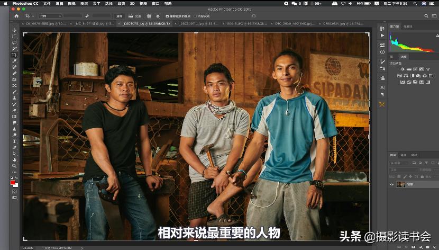Open layer filter kind dropdown
This screenshot has width=439, height=250.
(400, 163)
